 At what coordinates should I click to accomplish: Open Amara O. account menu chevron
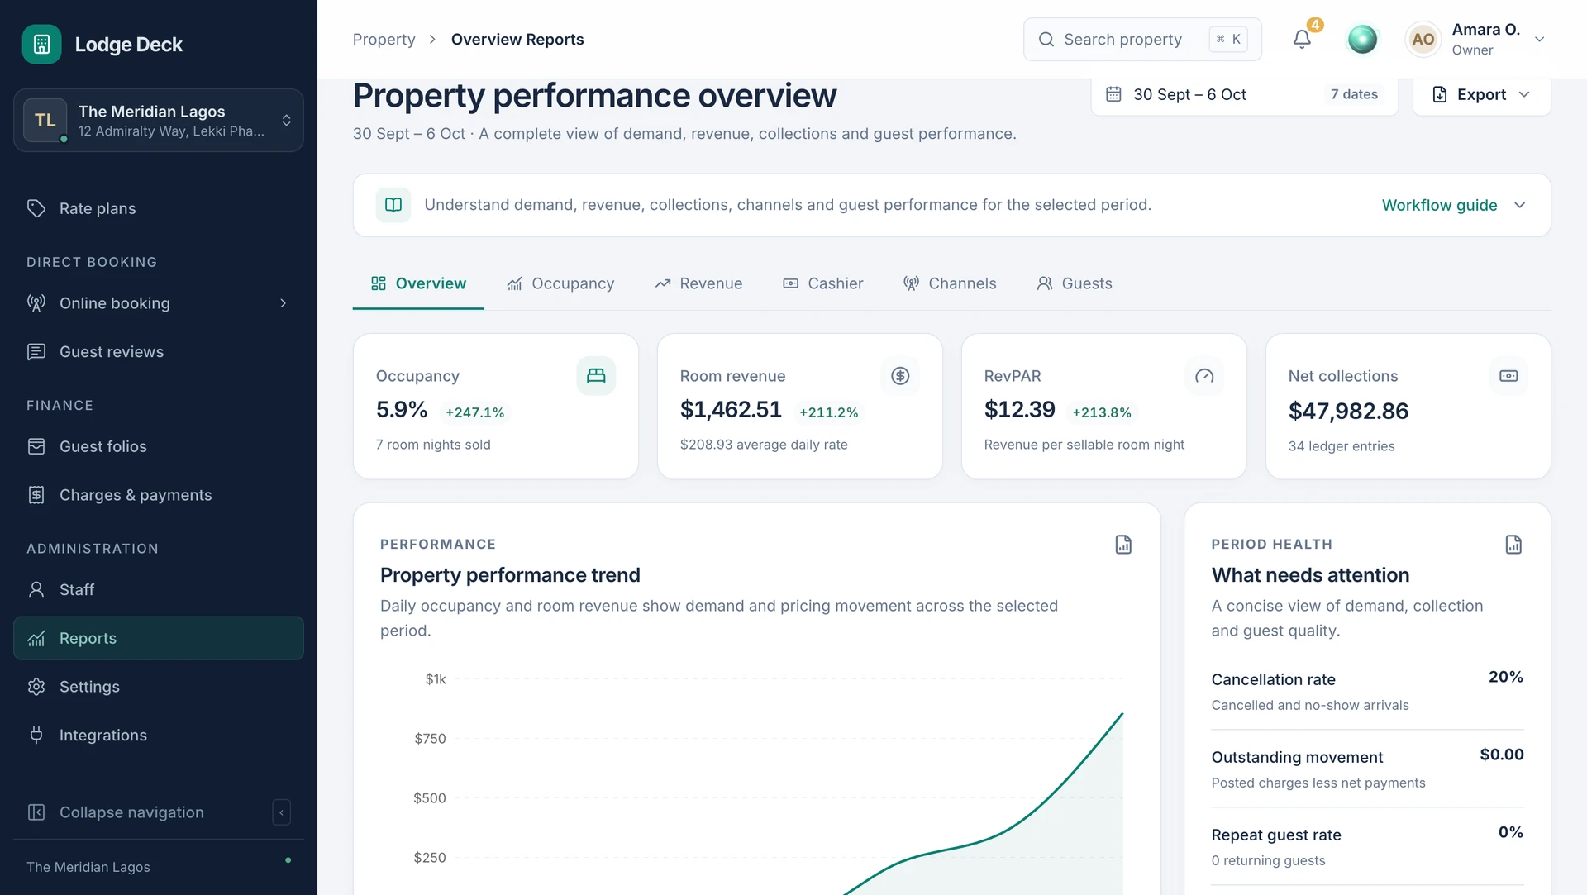(1539, 40)
